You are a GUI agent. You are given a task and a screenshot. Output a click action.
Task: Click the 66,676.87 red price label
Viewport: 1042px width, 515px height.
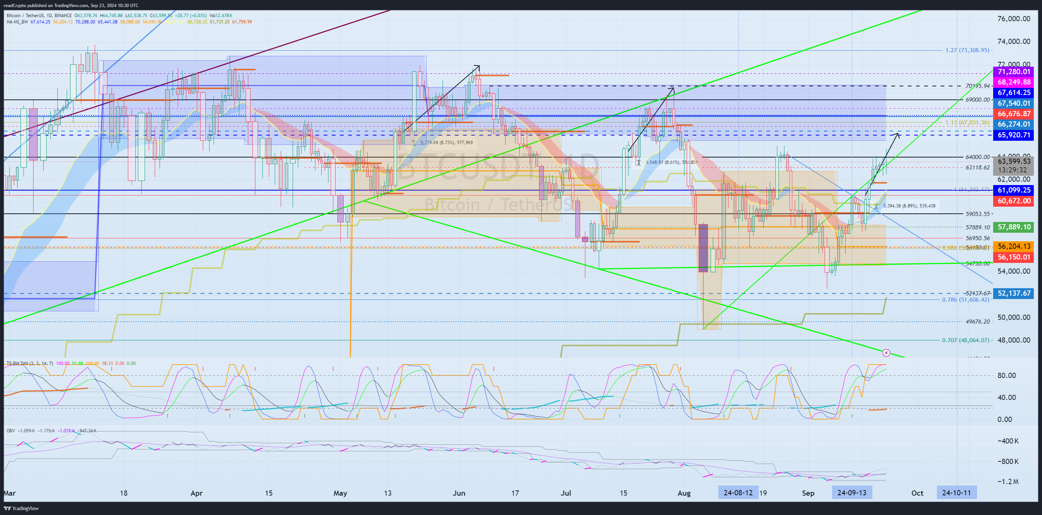tap(1013, 114)
